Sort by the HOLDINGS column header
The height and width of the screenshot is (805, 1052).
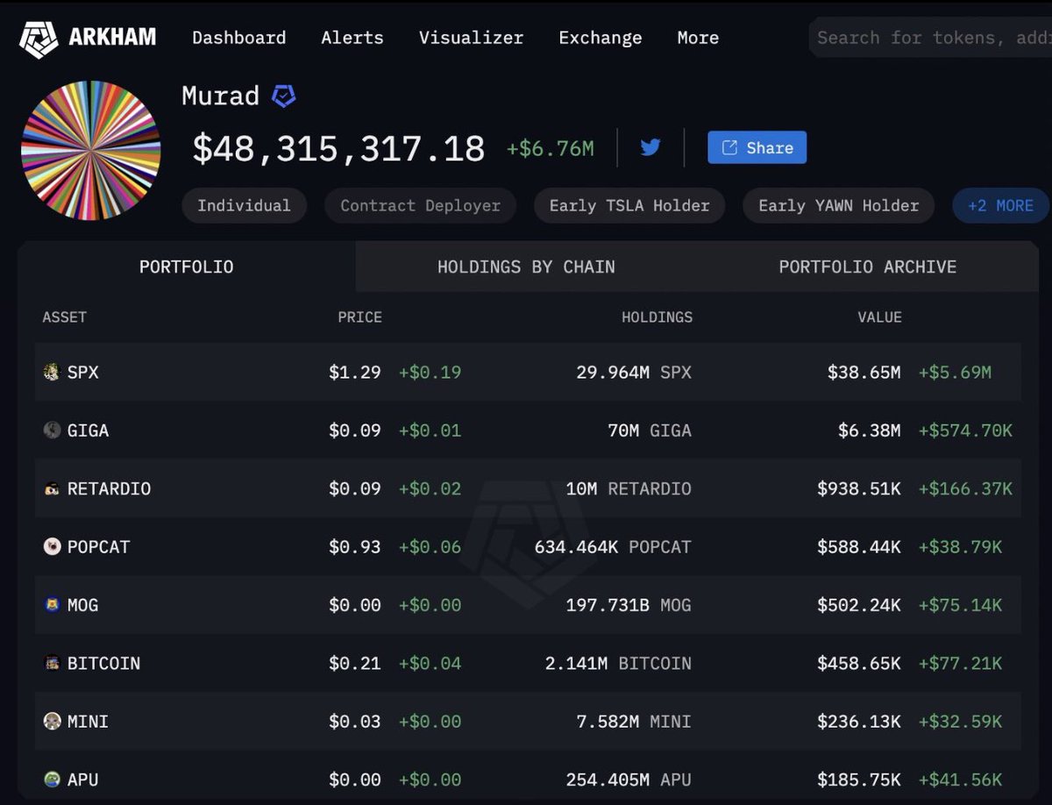[x=657, y=317]
